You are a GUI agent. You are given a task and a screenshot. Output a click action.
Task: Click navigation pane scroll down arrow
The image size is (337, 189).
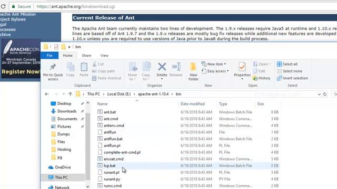[x=88, y=187]
